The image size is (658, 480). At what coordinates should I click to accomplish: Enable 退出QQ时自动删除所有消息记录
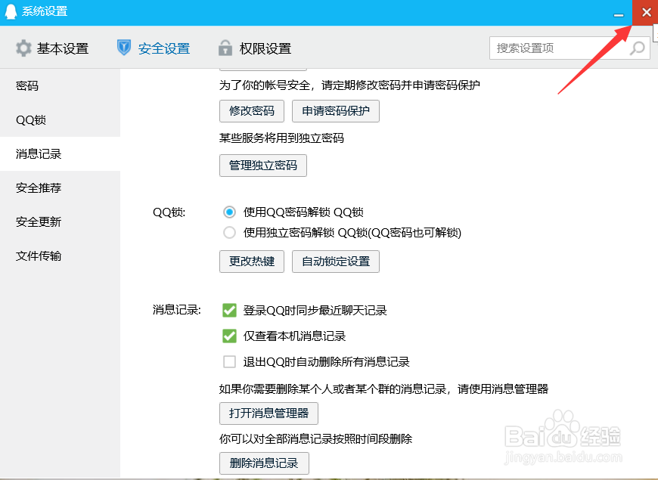229,361
